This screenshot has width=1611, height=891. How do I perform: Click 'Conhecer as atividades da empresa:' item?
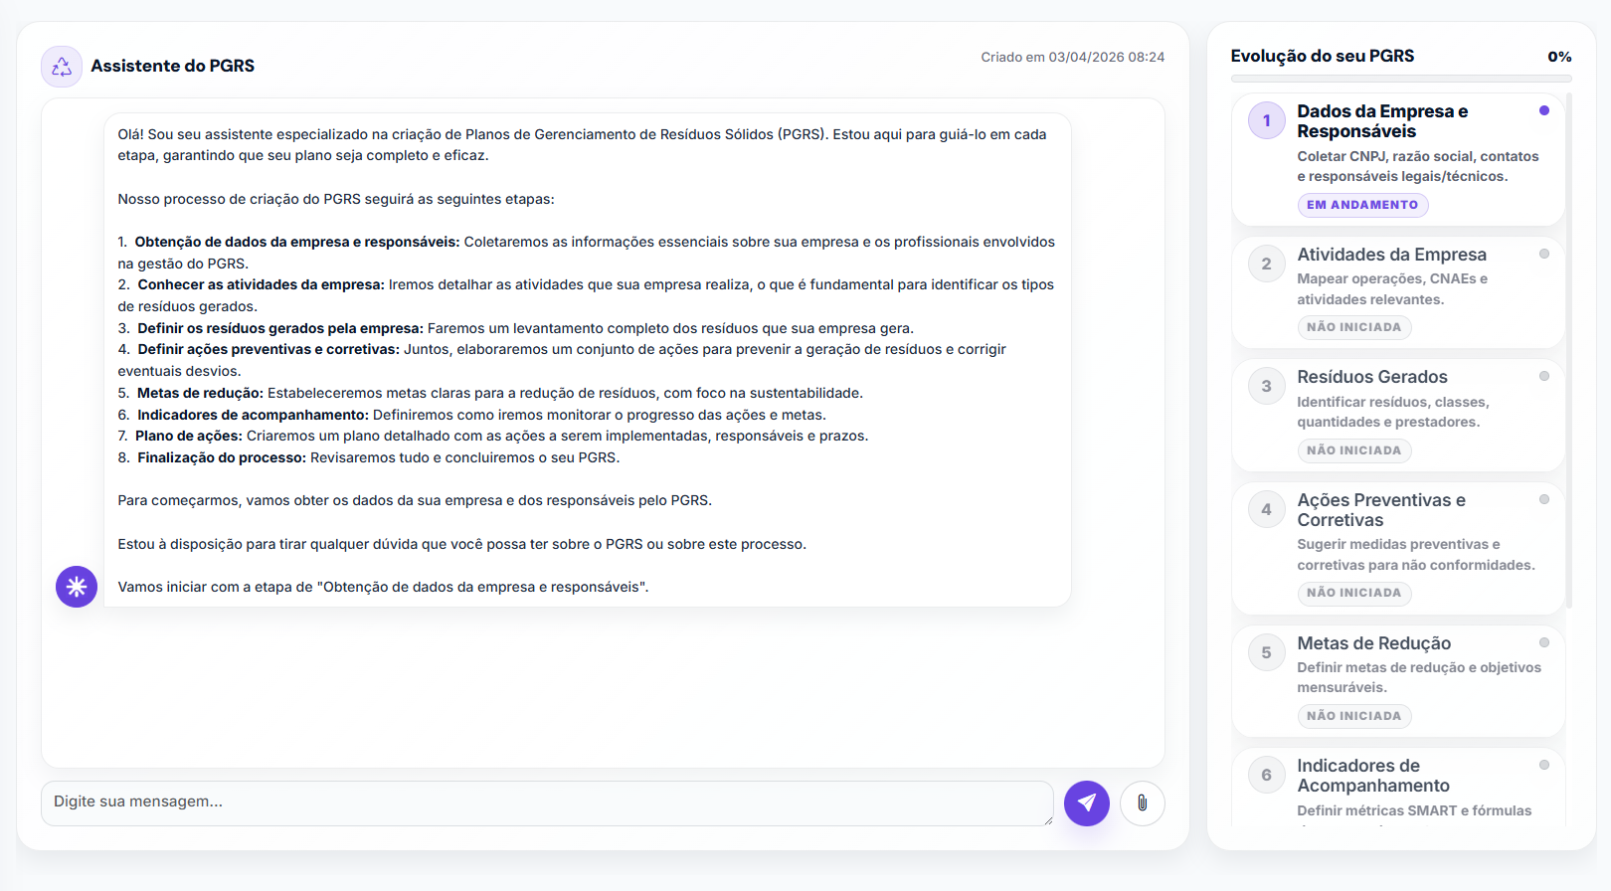(x=261, y=284)
